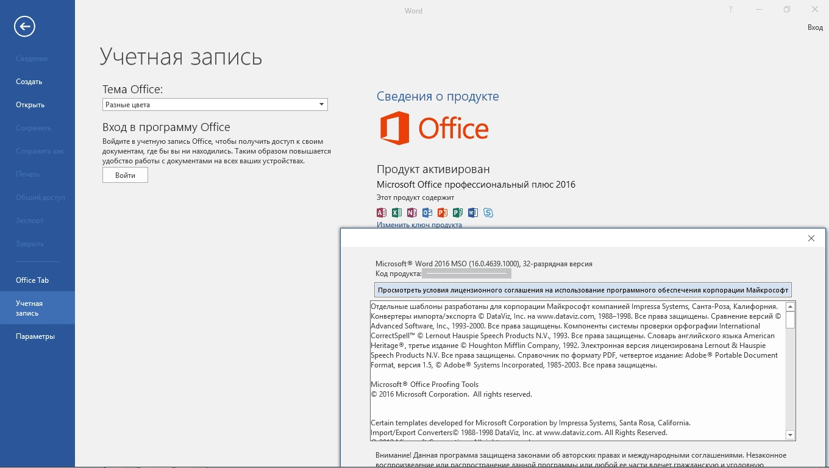Click the Word 2016 MSO version line
Viewport: 829px width, 468px height.
coord(484,264)
